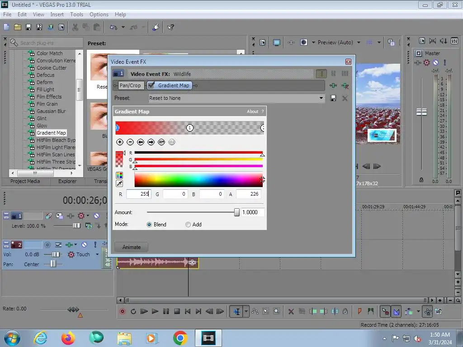Select the Add mode radio button
The image size is (463, 347).
tap(188, 225)
